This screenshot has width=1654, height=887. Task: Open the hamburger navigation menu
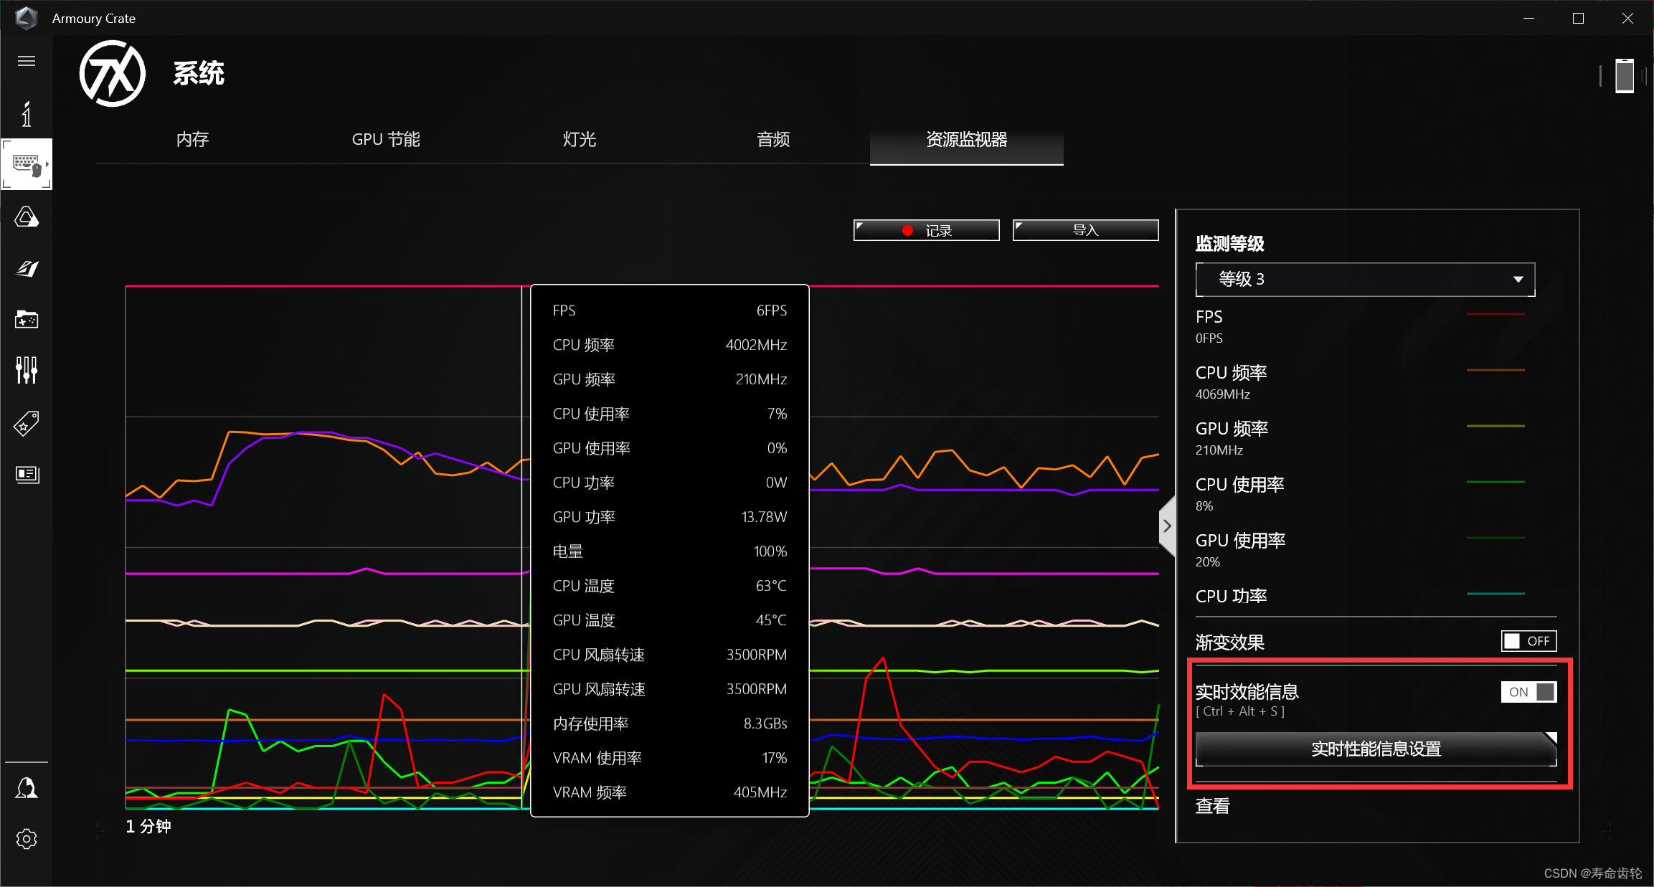click(27, 61)
